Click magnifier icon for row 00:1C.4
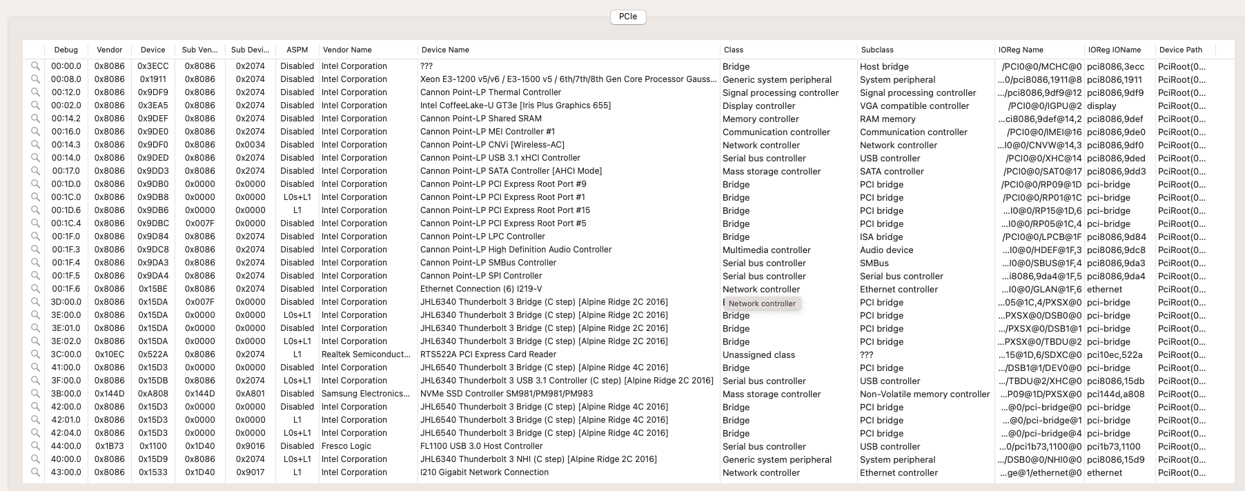Image resolution: width=1245 pixels, height=491 pixels. (35, 223)
